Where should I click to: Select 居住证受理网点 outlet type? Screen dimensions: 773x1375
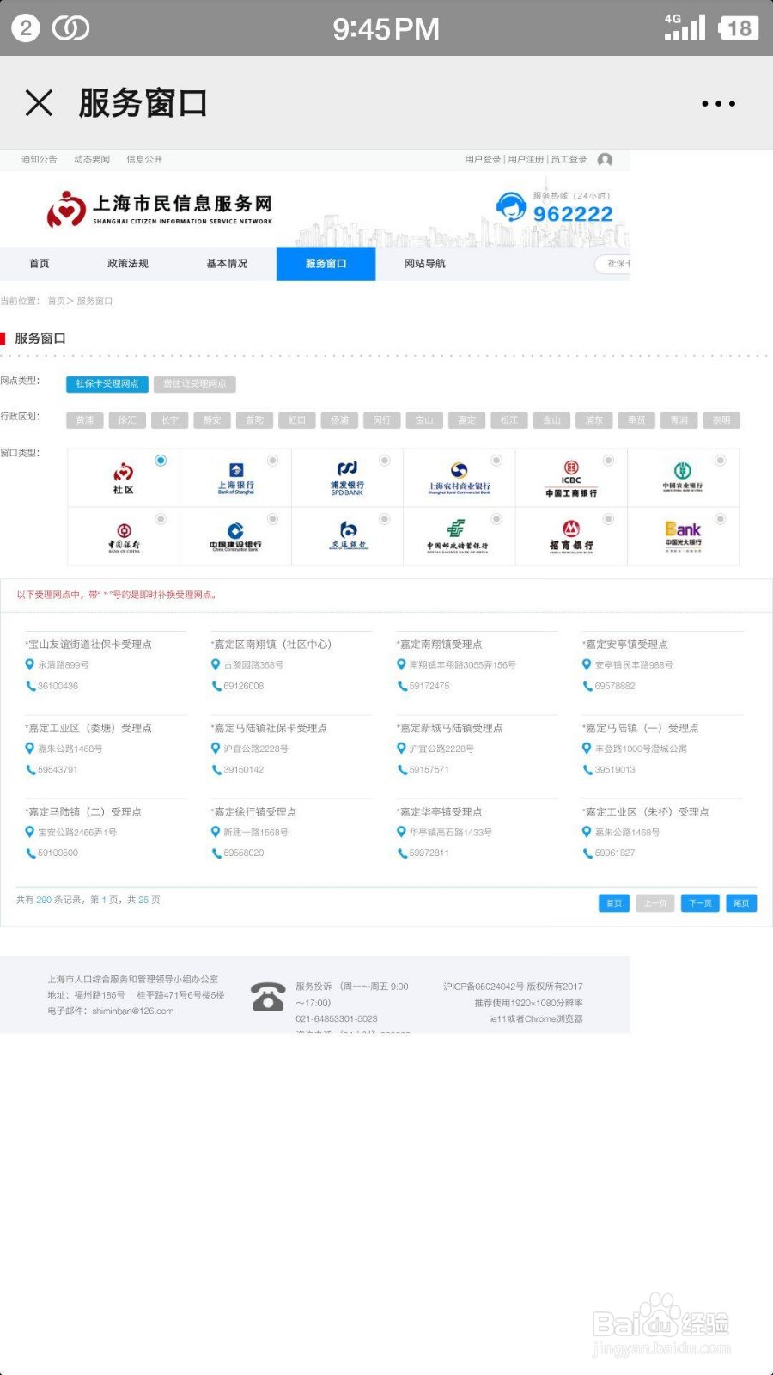click(195, 384)
